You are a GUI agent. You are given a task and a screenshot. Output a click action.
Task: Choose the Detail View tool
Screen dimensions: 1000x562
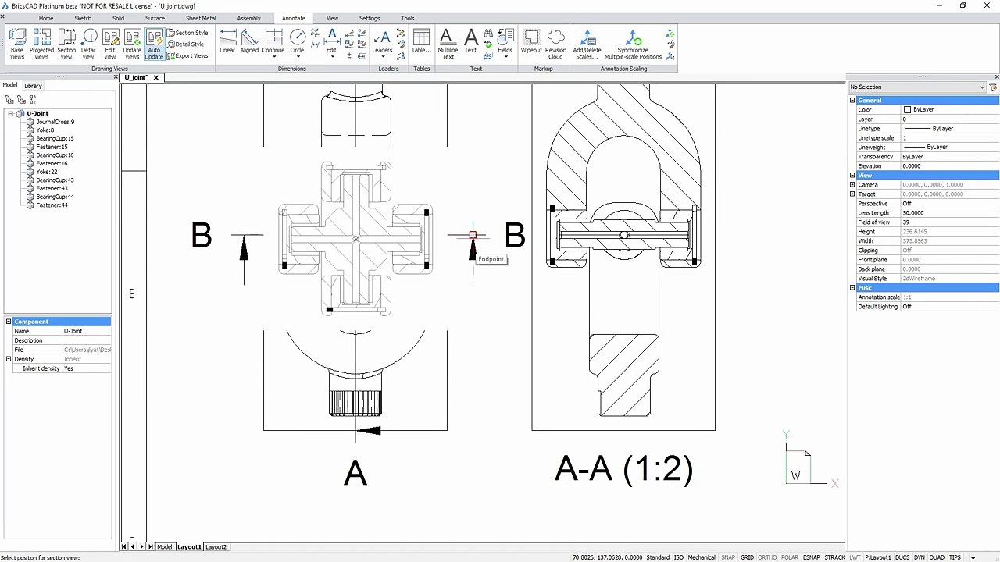88,44
